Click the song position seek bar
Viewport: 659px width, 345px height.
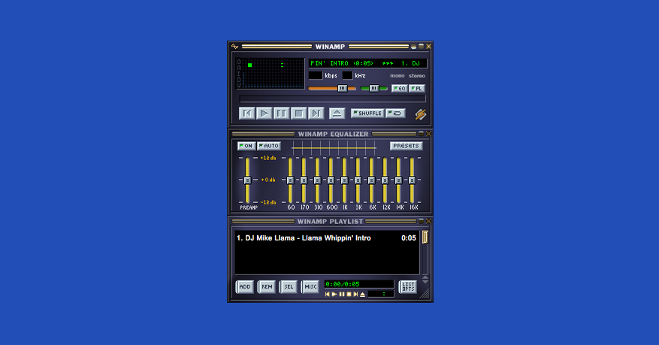pyautogui.click(x=332, y=99)
